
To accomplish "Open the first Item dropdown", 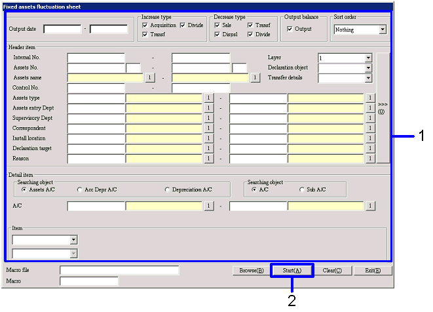I will [73, 240].
